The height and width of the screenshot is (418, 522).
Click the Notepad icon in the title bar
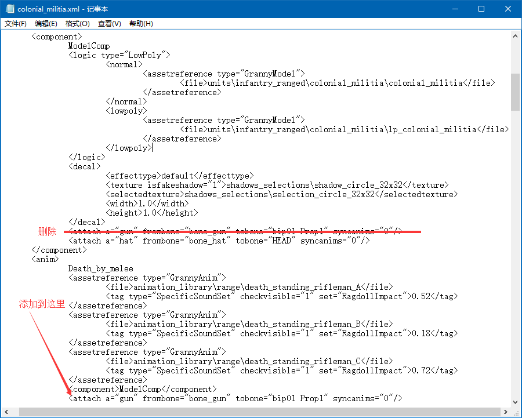[x=10, y=9]
